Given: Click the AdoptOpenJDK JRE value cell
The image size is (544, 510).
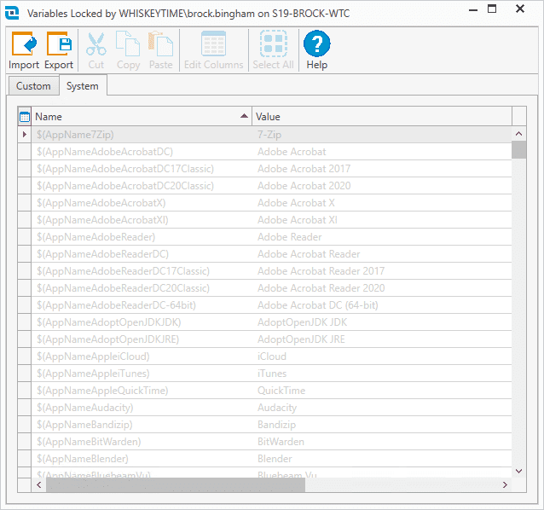Looking at the screenshot, I should (382, 339).
